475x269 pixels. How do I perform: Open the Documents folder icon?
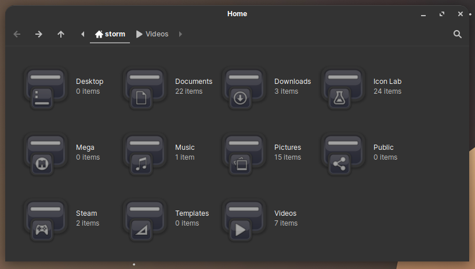point(144,88)
